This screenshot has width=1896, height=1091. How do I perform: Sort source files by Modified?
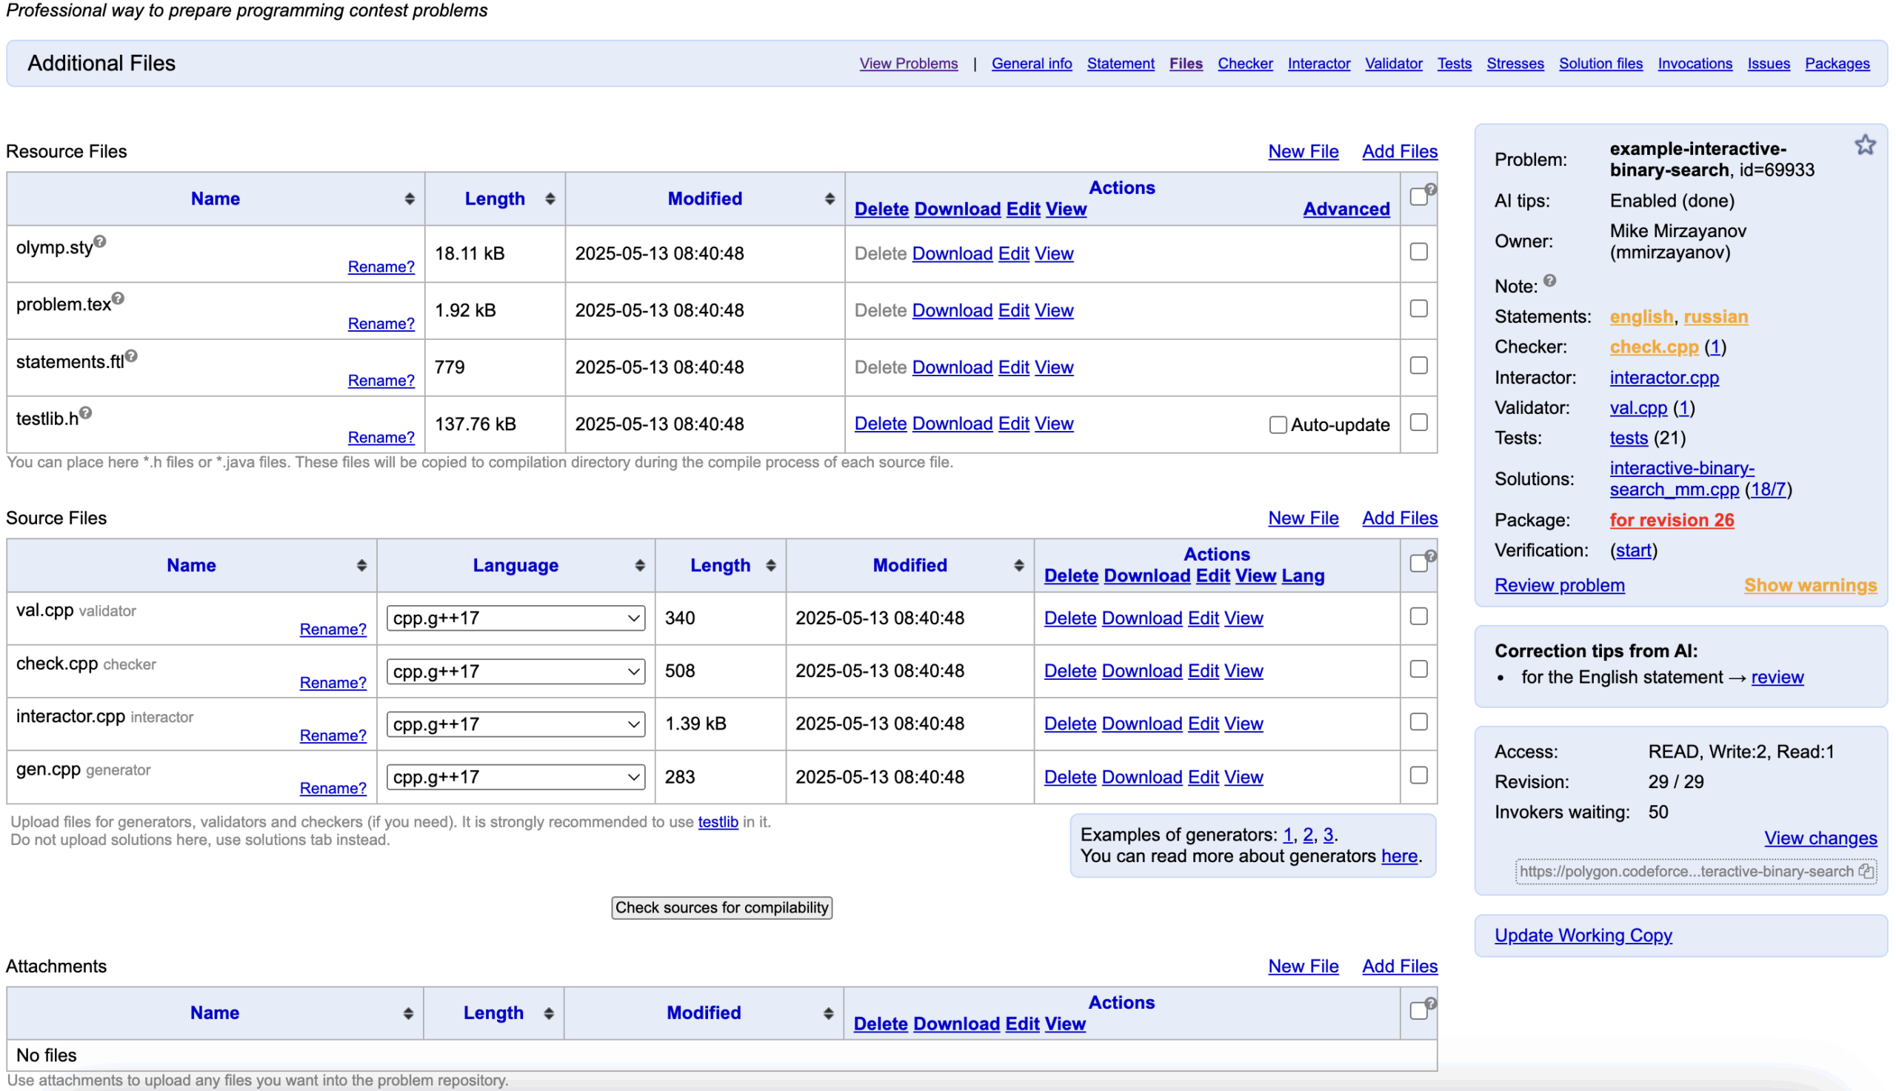[1018, 565]
